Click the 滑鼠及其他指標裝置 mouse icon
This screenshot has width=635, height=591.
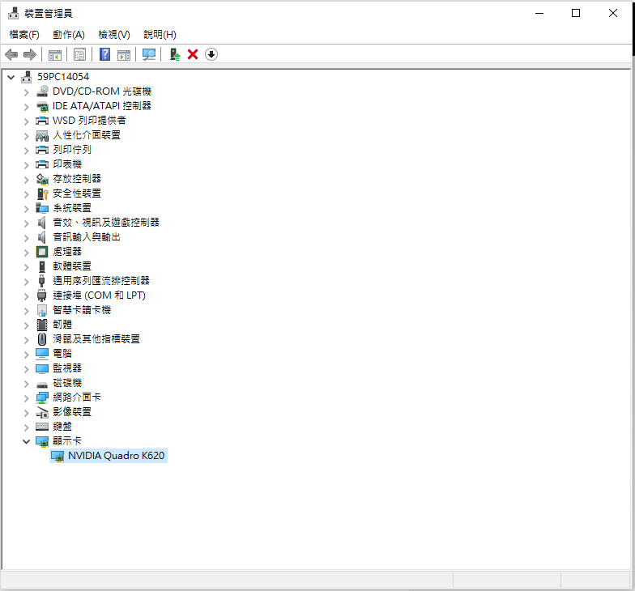tap(42, 339)
